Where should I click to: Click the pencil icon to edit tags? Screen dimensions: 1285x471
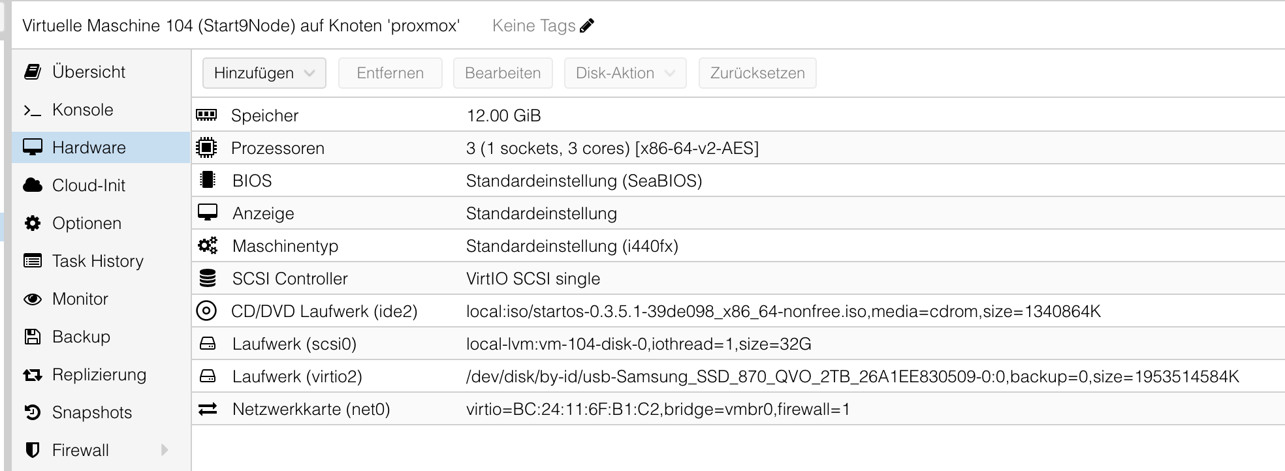[x=587, y=25]
